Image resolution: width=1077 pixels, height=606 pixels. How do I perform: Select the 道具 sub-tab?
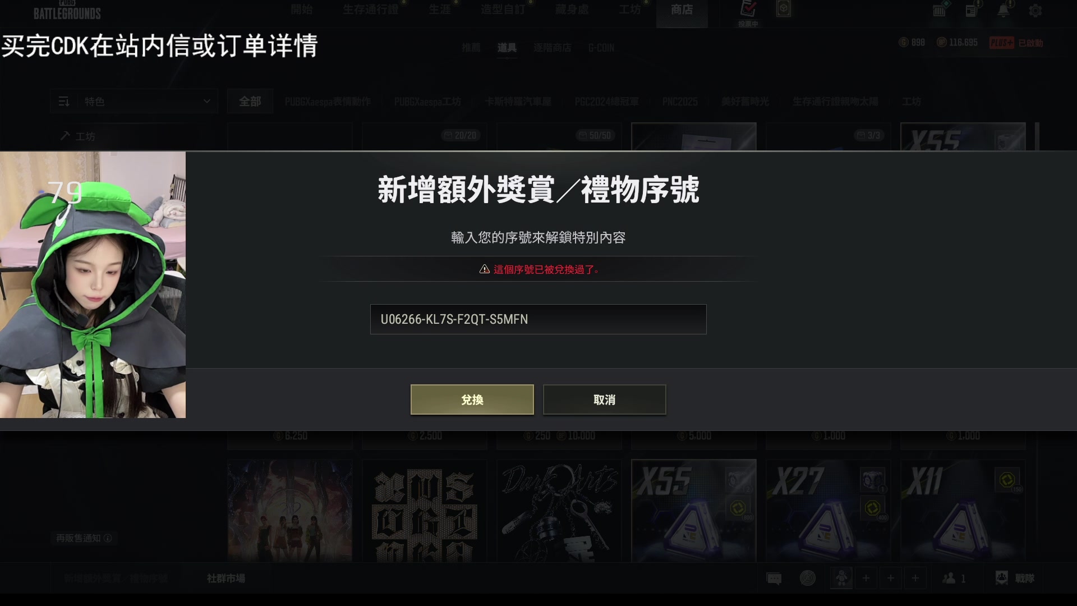click(507, 48)
